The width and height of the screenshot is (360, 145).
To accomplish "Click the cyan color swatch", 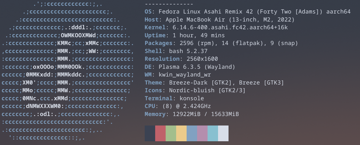I will (x=213, y=133).
